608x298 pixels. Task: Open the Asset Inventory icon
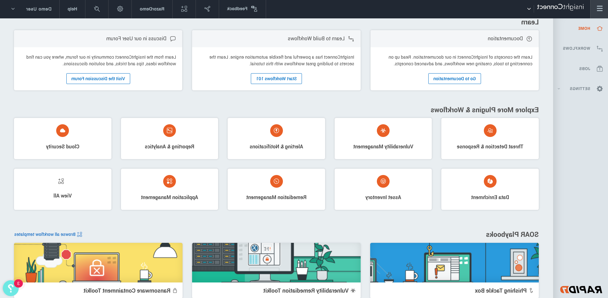(x=383, y=181)
